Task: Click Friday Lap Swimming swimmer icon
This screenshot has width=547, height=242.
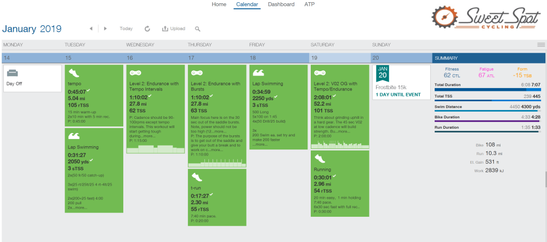Action: (x=258, y=72)
